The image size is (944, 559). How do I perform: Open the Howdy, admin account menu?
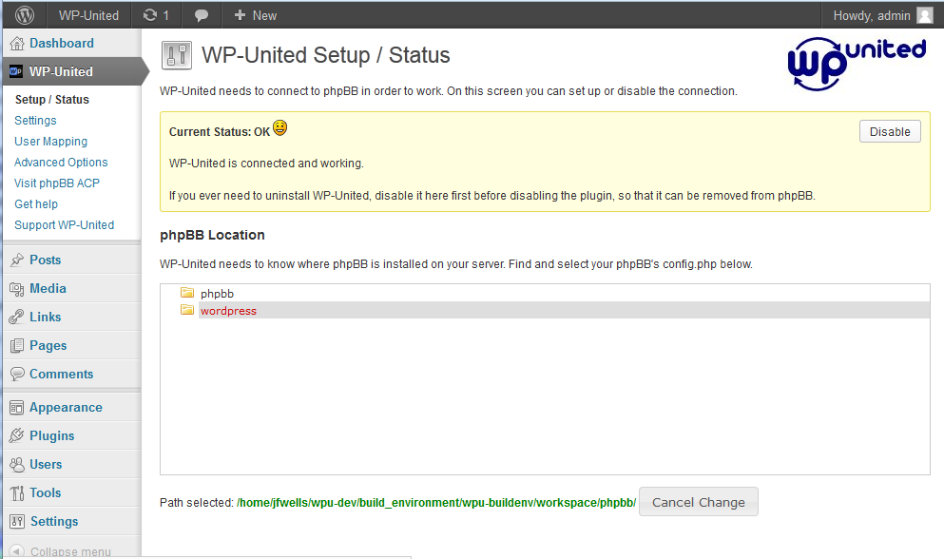882,15
